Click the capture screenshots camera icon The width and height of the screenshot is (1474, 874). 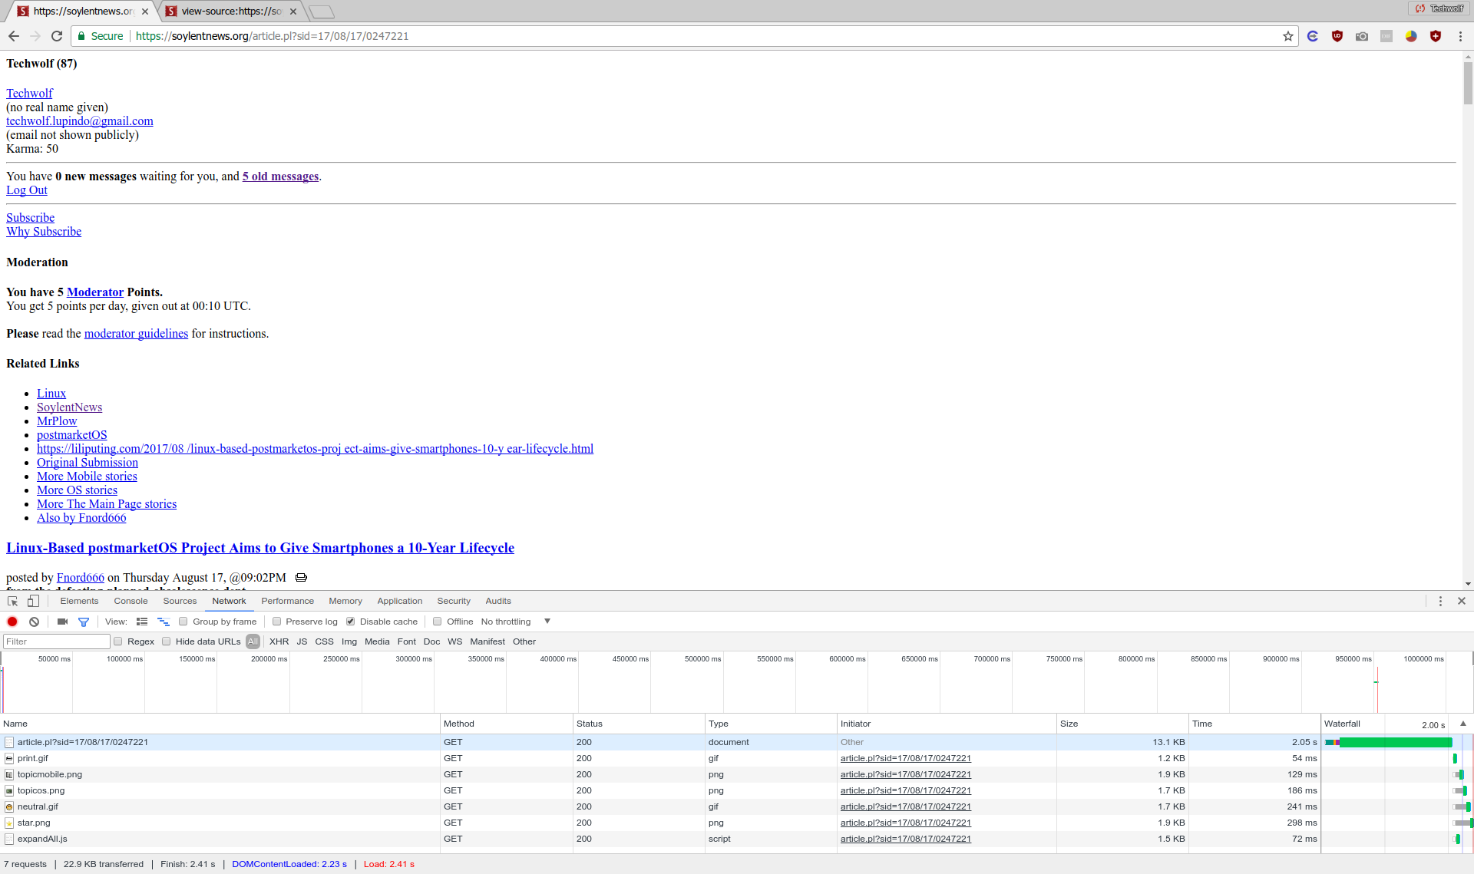63,622
